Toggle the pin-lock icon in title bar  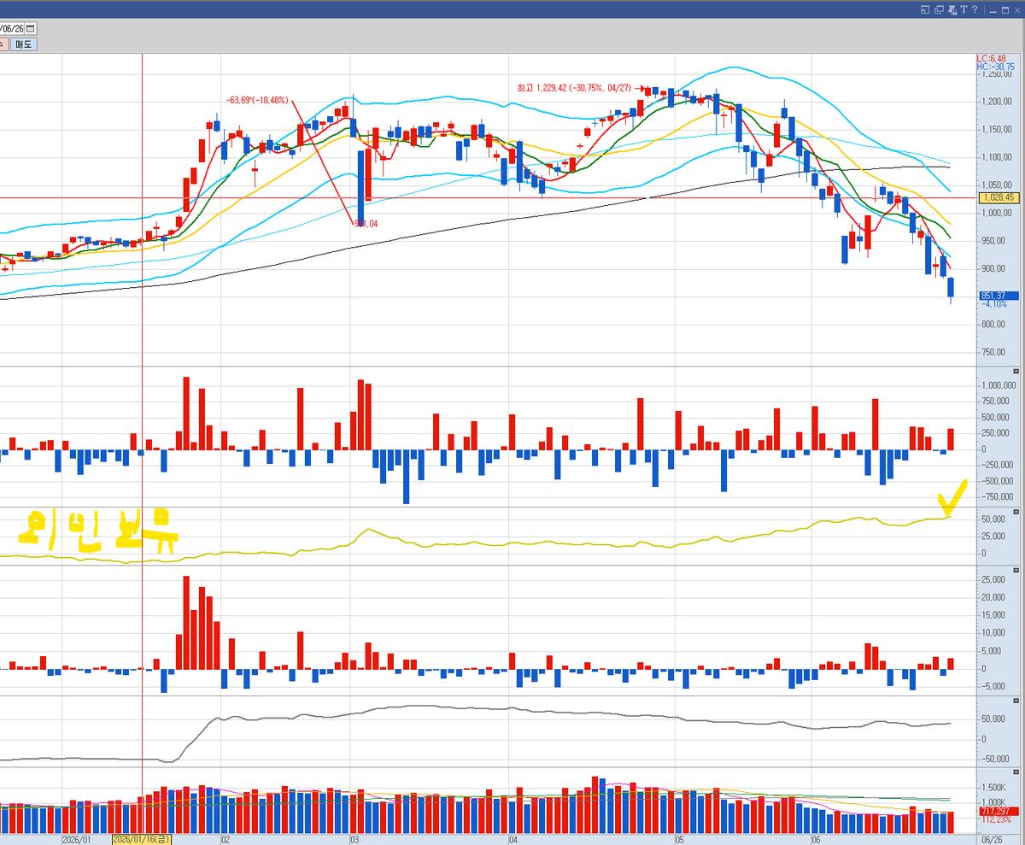click(951, 9)
